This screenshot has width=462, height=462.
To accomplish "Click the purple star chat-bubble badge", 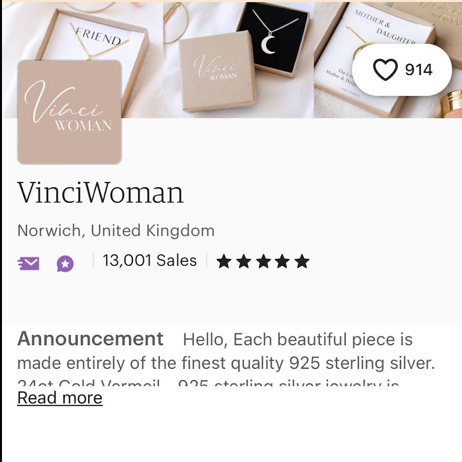I will 65,263.
